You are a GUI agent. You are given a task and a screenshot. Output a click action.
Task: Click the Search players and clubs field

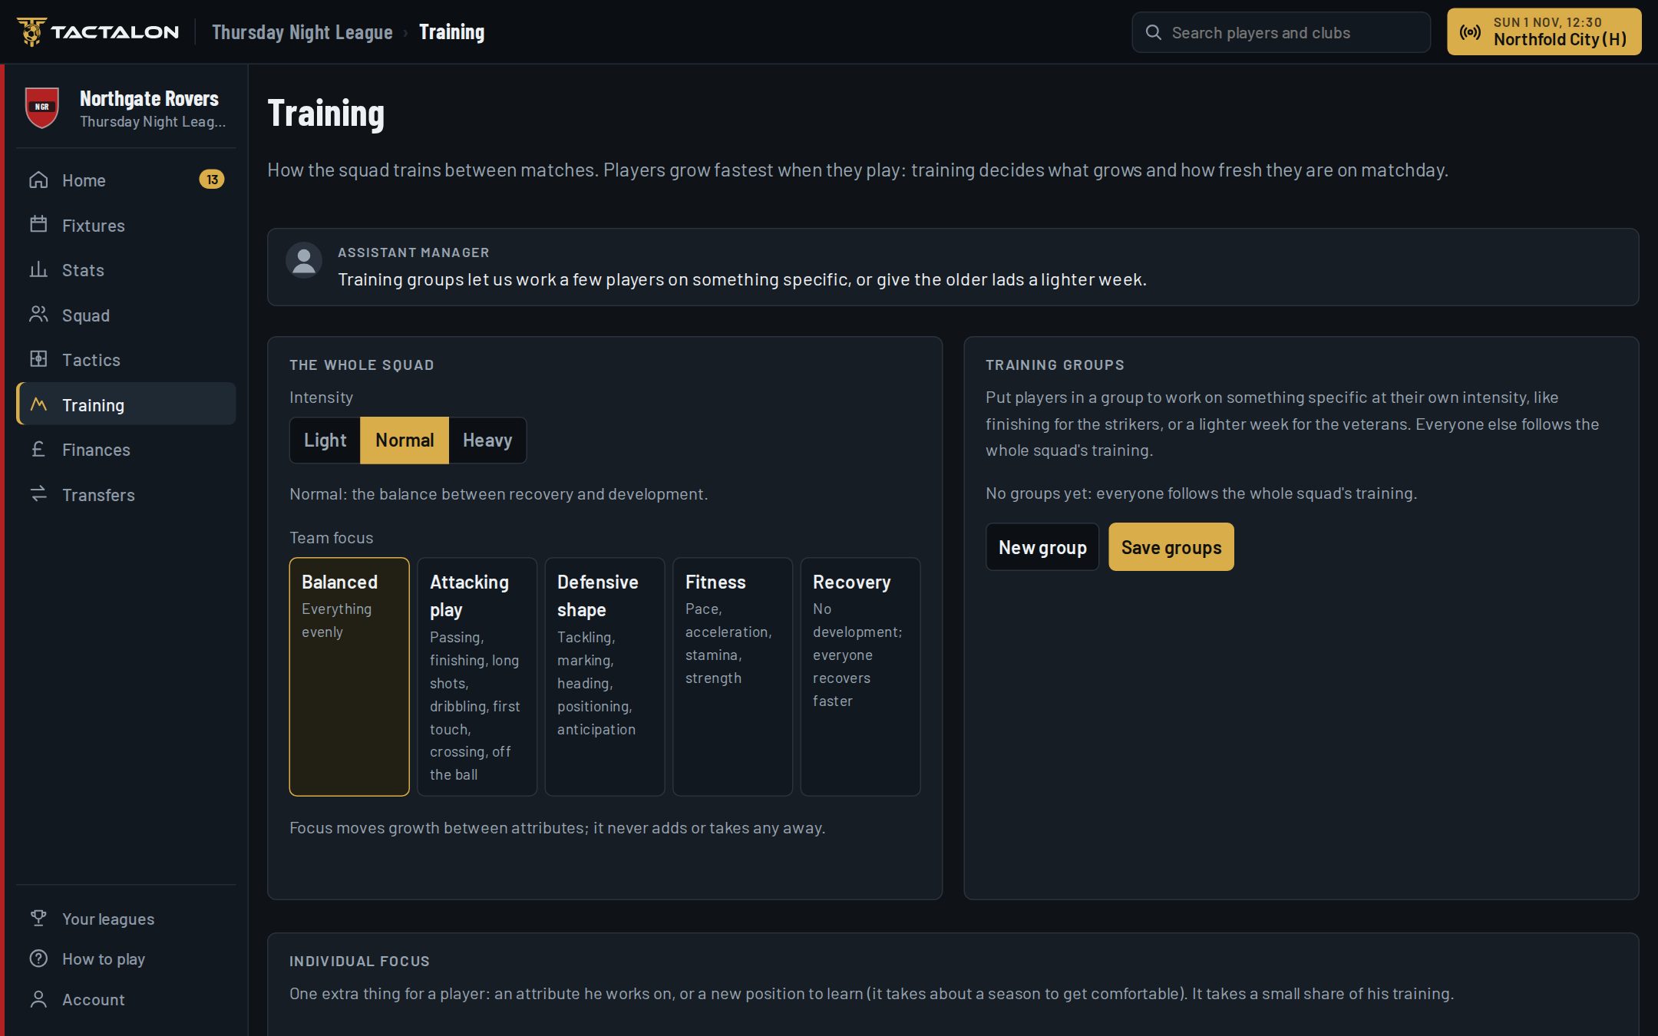pyautogui.click(x=1281, y=32)
